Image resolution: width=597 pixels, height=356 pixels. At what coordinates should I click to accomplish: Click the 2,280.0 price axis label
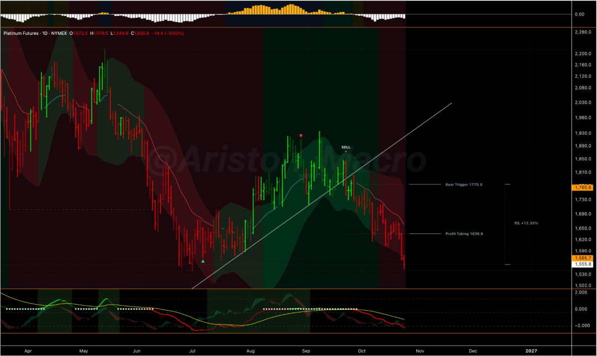(583, 33)
